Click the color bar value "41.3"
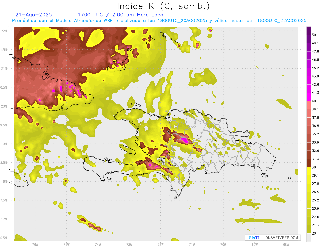The image size is (321, 248). (315, 93)
